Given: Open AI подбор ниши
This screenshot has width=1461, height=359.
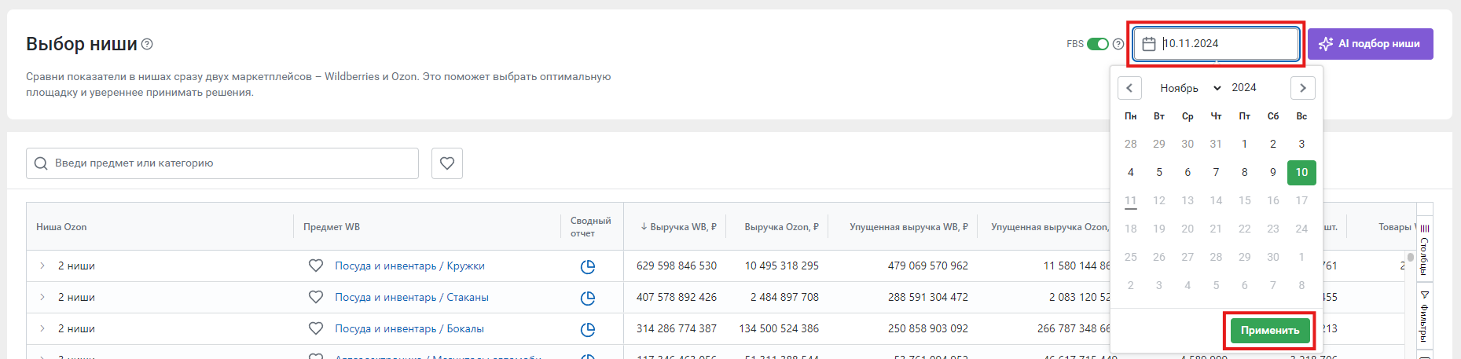Looking at the screenshot, I should tap(1370, 44).
